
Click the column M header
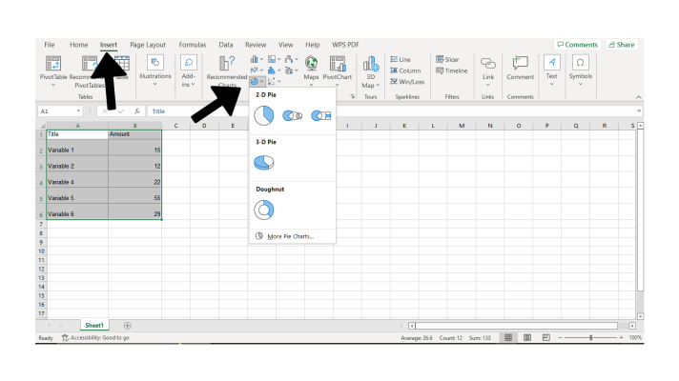click(462, 126)
